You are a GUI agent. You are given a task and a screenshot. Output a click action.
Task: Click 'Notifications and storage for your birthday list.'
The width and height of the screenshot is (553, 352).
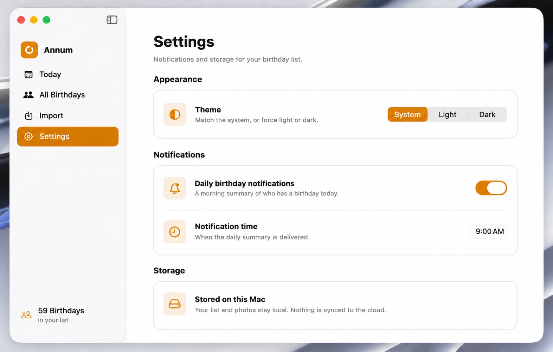(228, 59)
